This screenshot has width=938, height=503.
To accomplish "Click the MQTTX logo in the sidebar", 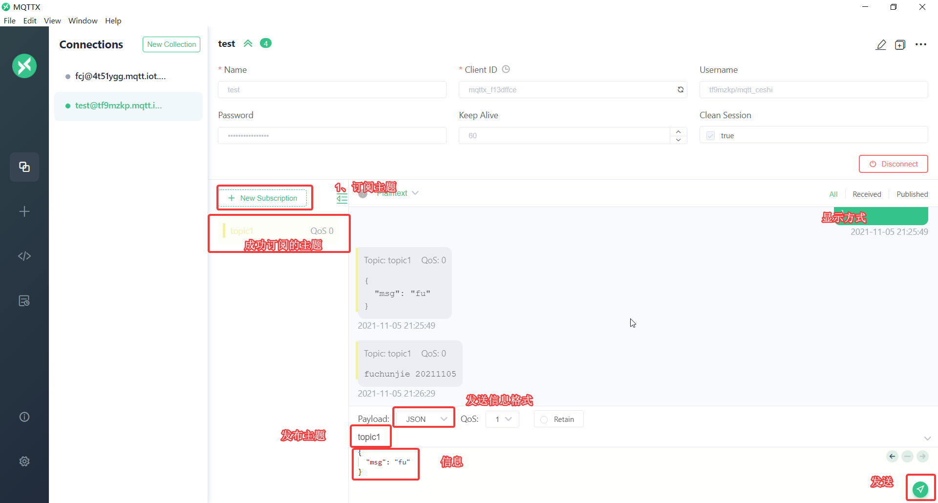I will pos(24,66).
